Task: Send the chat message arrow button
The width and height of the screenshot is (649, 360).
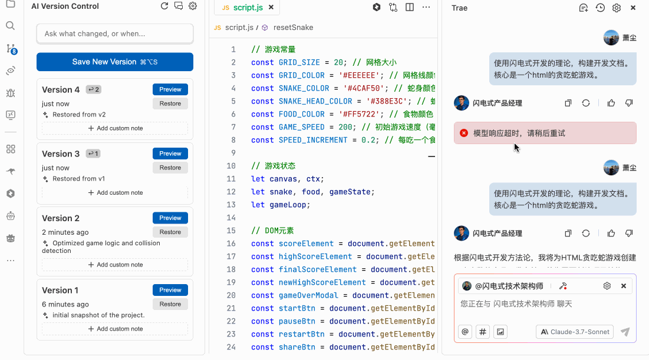Action: 625,332
